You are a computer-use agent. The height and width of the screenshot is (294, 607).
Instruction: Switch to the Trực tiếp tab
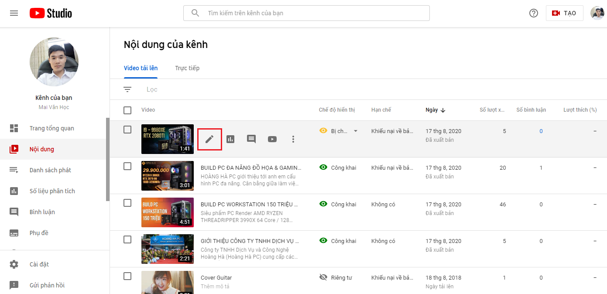(187, 68)
